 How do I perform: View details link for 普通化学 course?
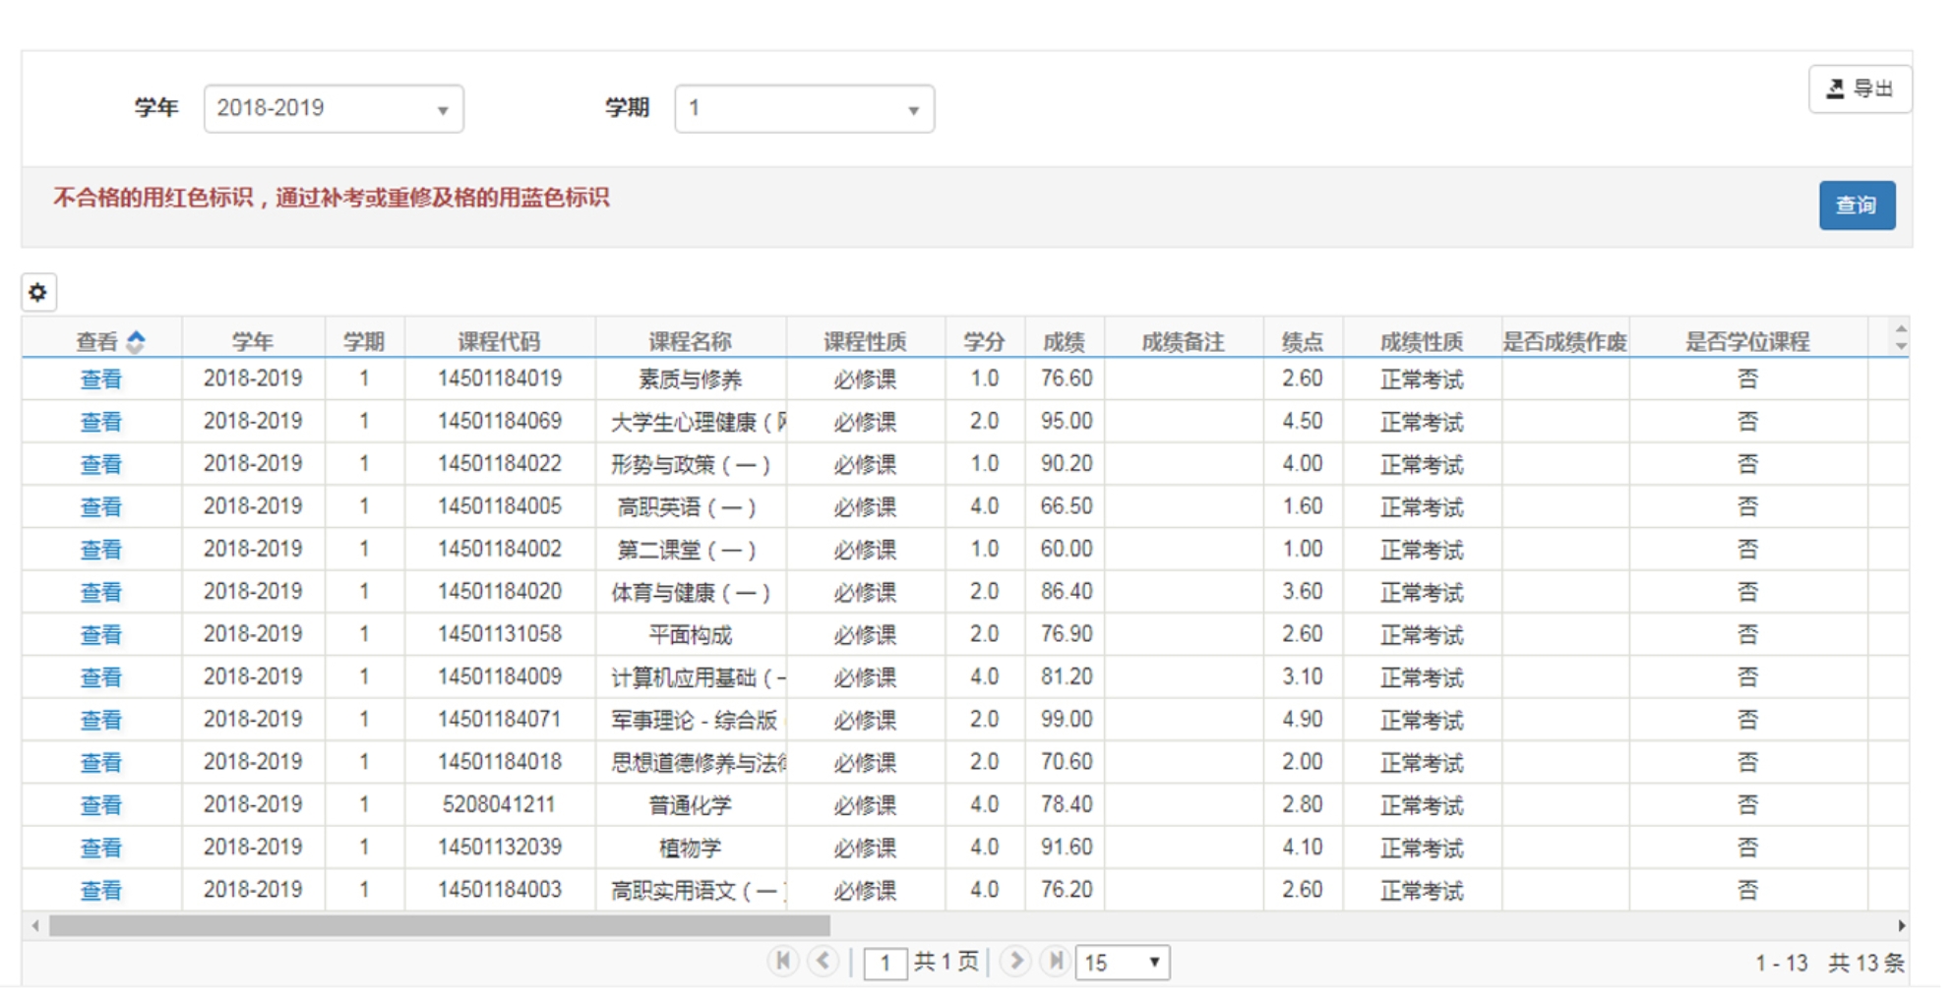click(x=100, y=805)
